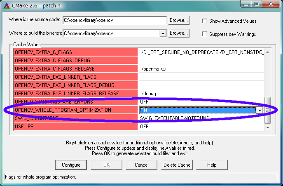Click Delete Cache button
The height and width of the screenshot is (186, 283).
[177, 165]
